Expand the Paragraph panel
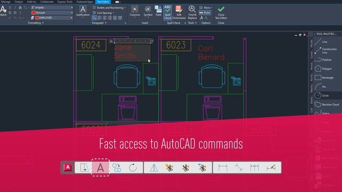 (x=99, y=23)
